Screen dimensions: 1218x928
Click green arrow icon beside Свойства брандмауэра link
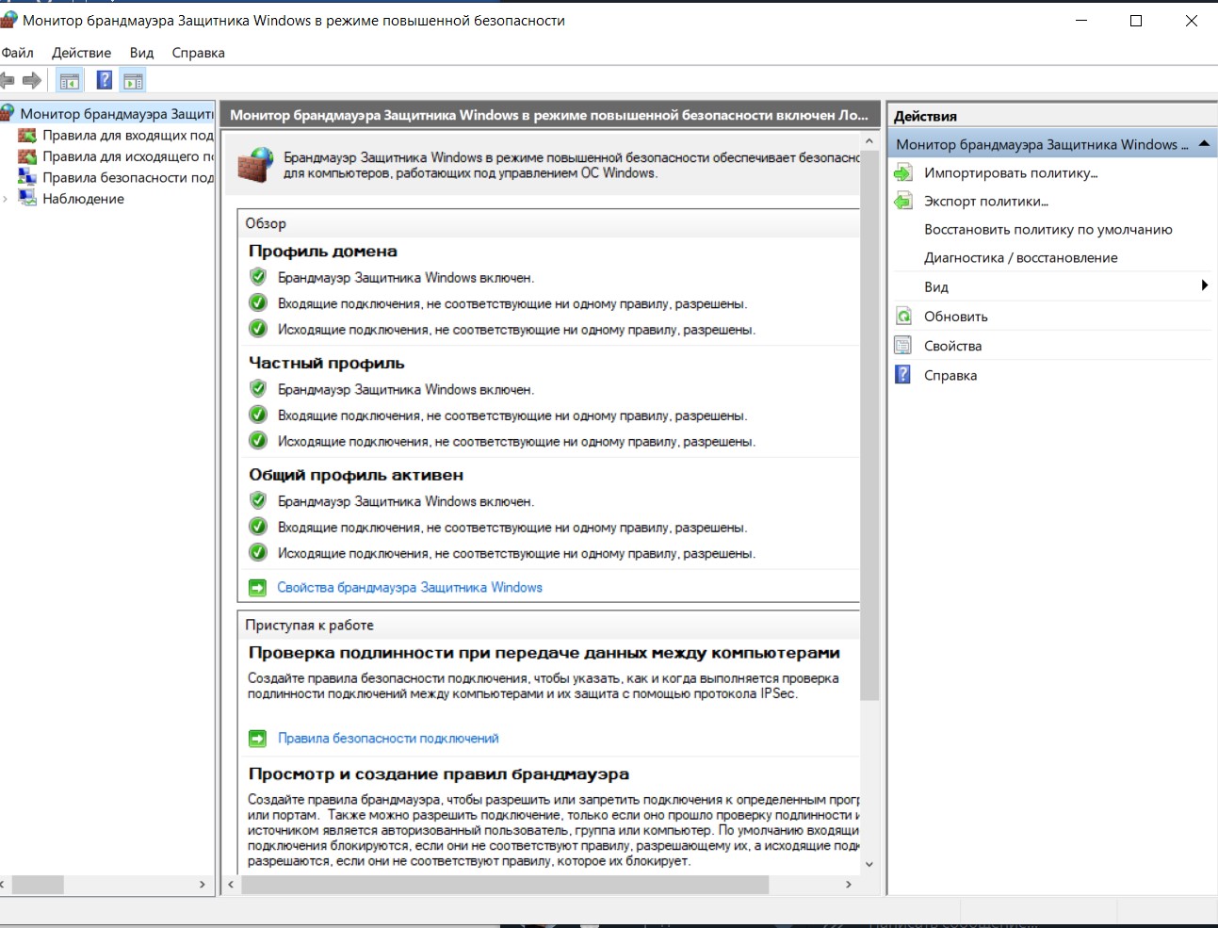coord(257,588)
